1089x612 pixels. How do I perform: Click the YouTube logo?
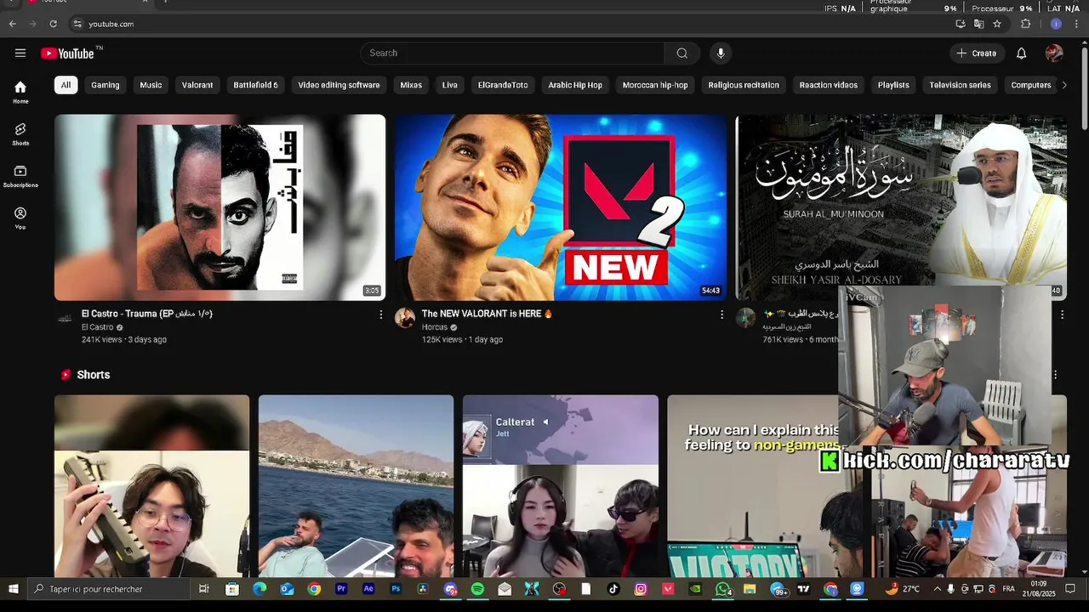67,54
